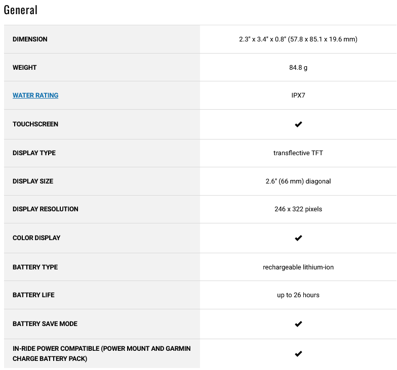Click the up to 26 hours value
397x370 pixels.
point(298,295)
